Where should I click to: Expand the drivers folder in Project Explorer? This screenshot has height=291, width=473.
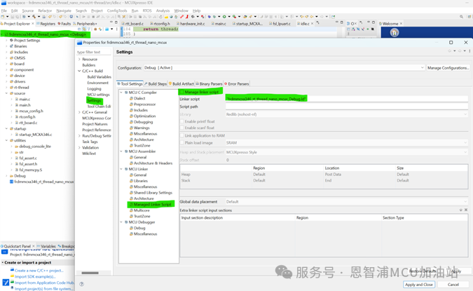pyautogui.click(x=7, y=81)
